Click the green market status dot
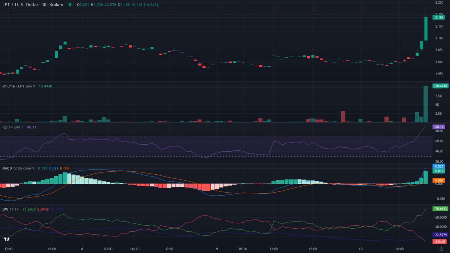This screenshot has width=450, height=253. (70, 5)
